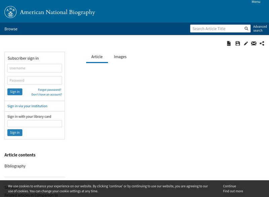
Task: Click the ANB circular logo
Action: point(10,12)
